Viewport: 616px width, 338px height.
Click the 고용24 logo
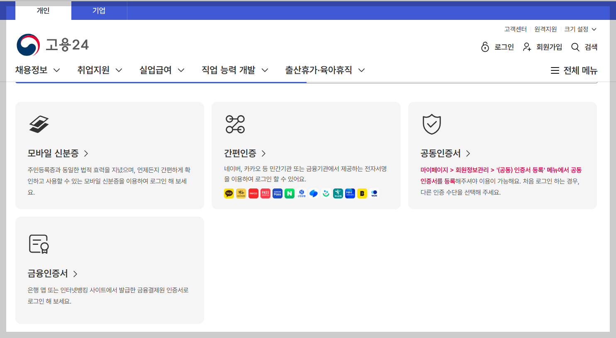53,46
